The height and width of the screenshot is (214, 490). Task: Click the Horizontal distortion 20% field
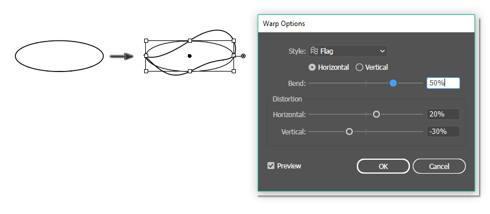(x=443, y=114)
